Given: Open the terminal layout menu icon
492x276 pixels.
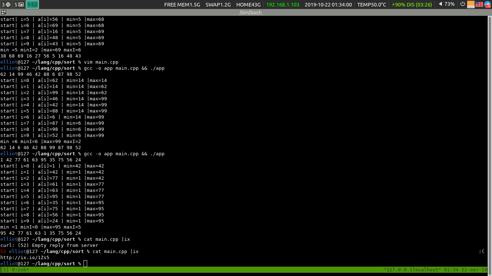Looking at the screenshot, I should tap(4, 12).
